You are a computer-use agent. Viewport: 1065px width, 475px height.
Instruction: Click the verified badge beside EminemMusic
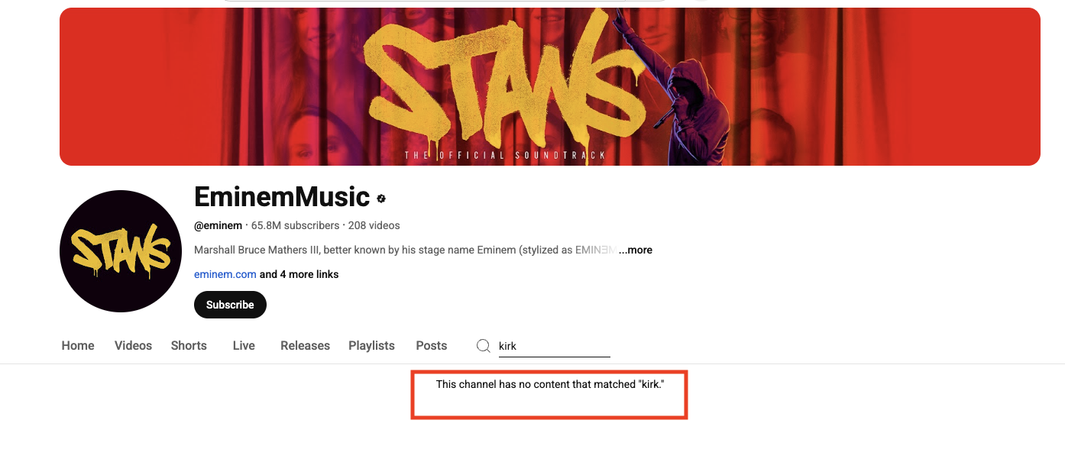click(x=381, y=199)
